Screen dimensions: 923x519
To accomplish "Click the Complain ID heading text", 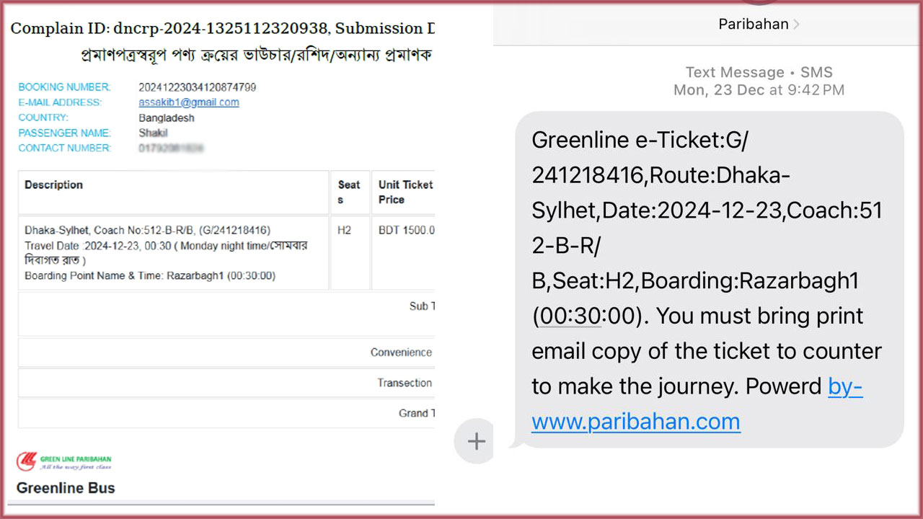I will (x=222, y=29).
